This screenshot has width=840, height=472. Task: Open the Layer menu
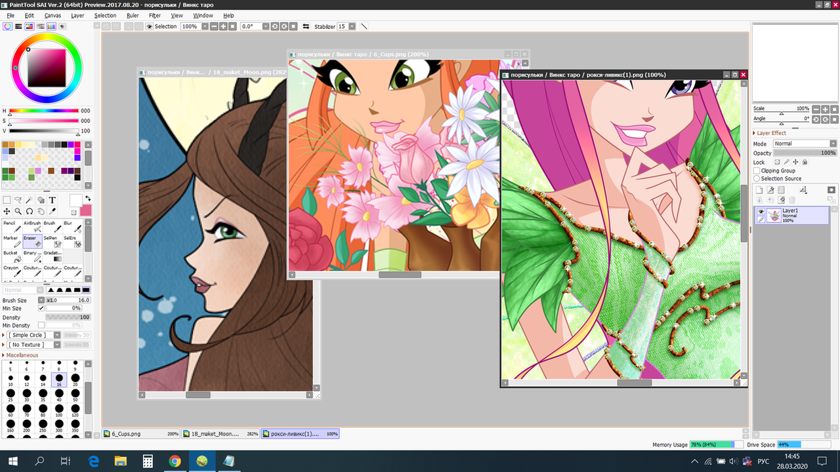pos(77,15)
